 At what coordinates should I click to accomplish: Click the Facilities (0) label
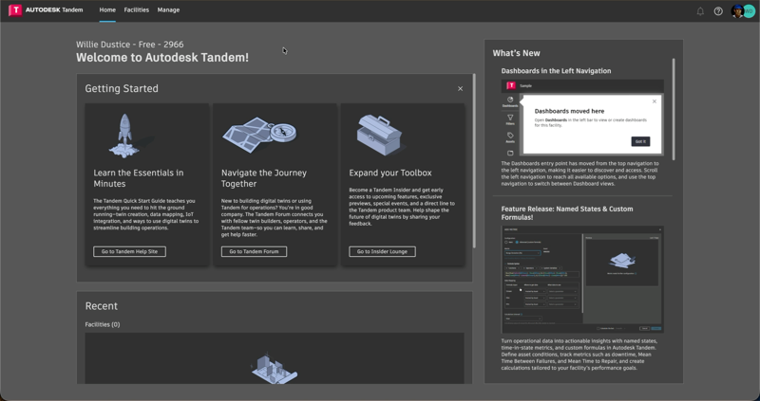tap(103, 324)
